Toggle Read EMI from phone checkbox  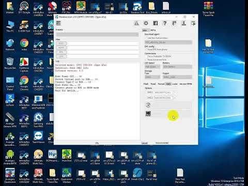pos(146,50)
